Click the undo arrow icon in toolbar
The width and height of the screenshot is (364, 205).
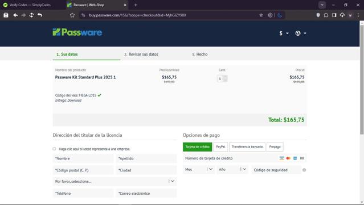tap(40, 15)
